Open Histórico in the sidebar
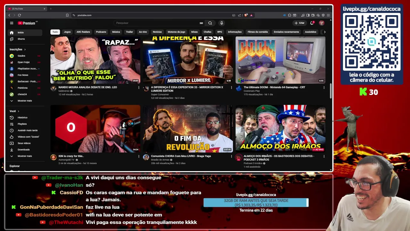The height and width of the screenshot is (231, 410). 25,117
